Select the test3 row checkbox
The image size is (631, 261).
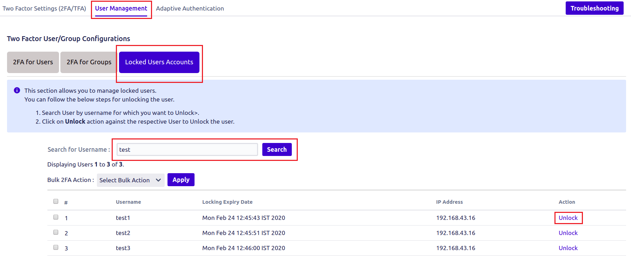pyautogui.click(x=56, y=247)
